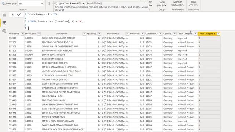Cancel the formula with the X icon

point(13,15)
